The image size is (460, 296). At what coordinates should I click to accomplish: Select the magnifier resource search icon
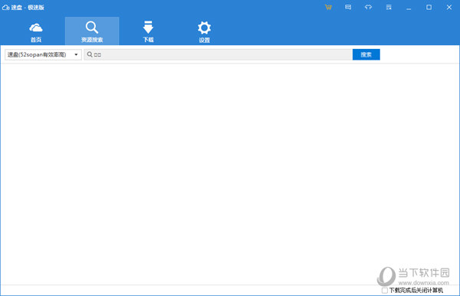92,28
